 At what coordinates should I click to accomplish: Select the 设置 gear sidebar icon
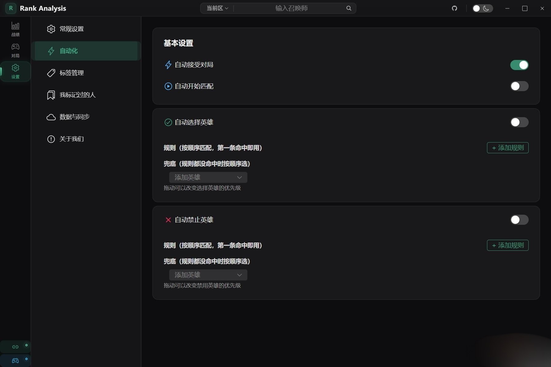coord(15,72)
